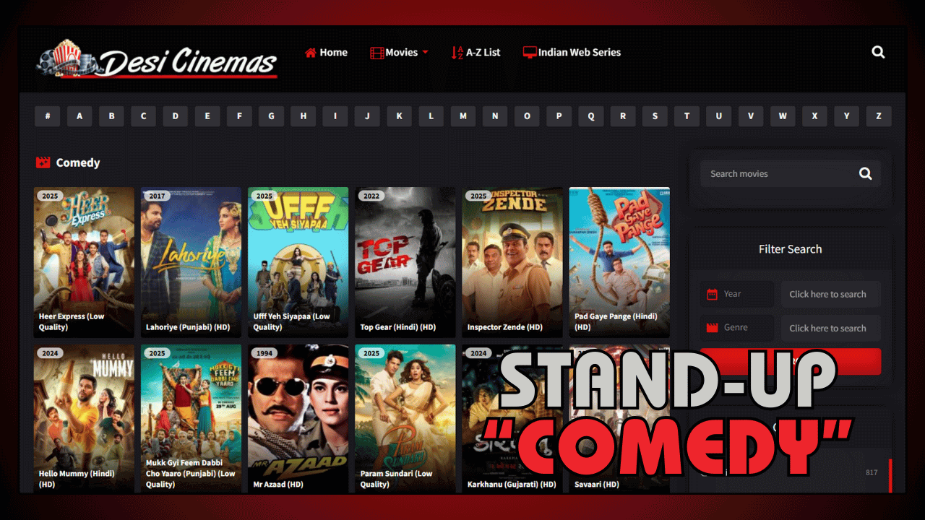The height and width of the screenshot is (520, 925).
Task: Click the Search movies magnifier button
Action: click(x=866, y=173)
